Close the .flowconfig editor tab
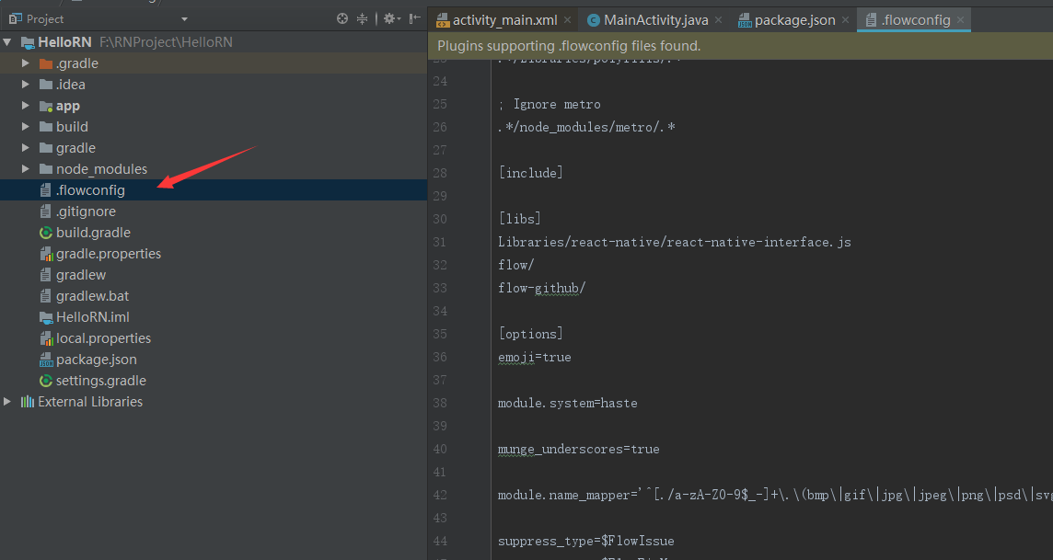1053x560 pixels. (x=961, y=20)
